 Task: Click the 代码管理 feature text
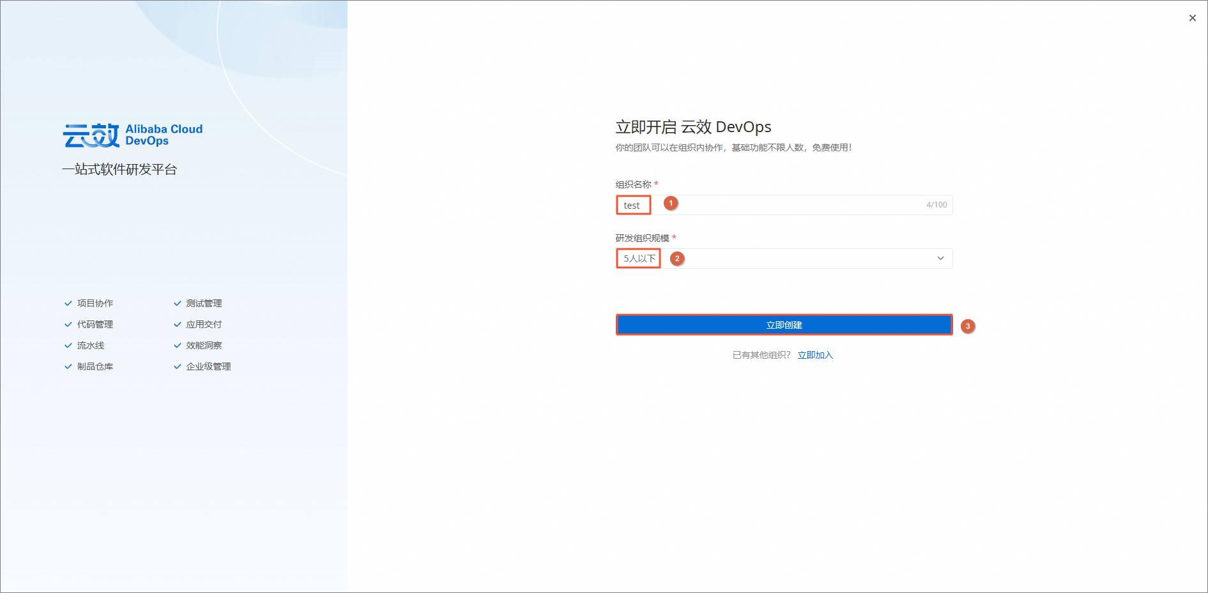pyautogui.click(x=95, y=325)
